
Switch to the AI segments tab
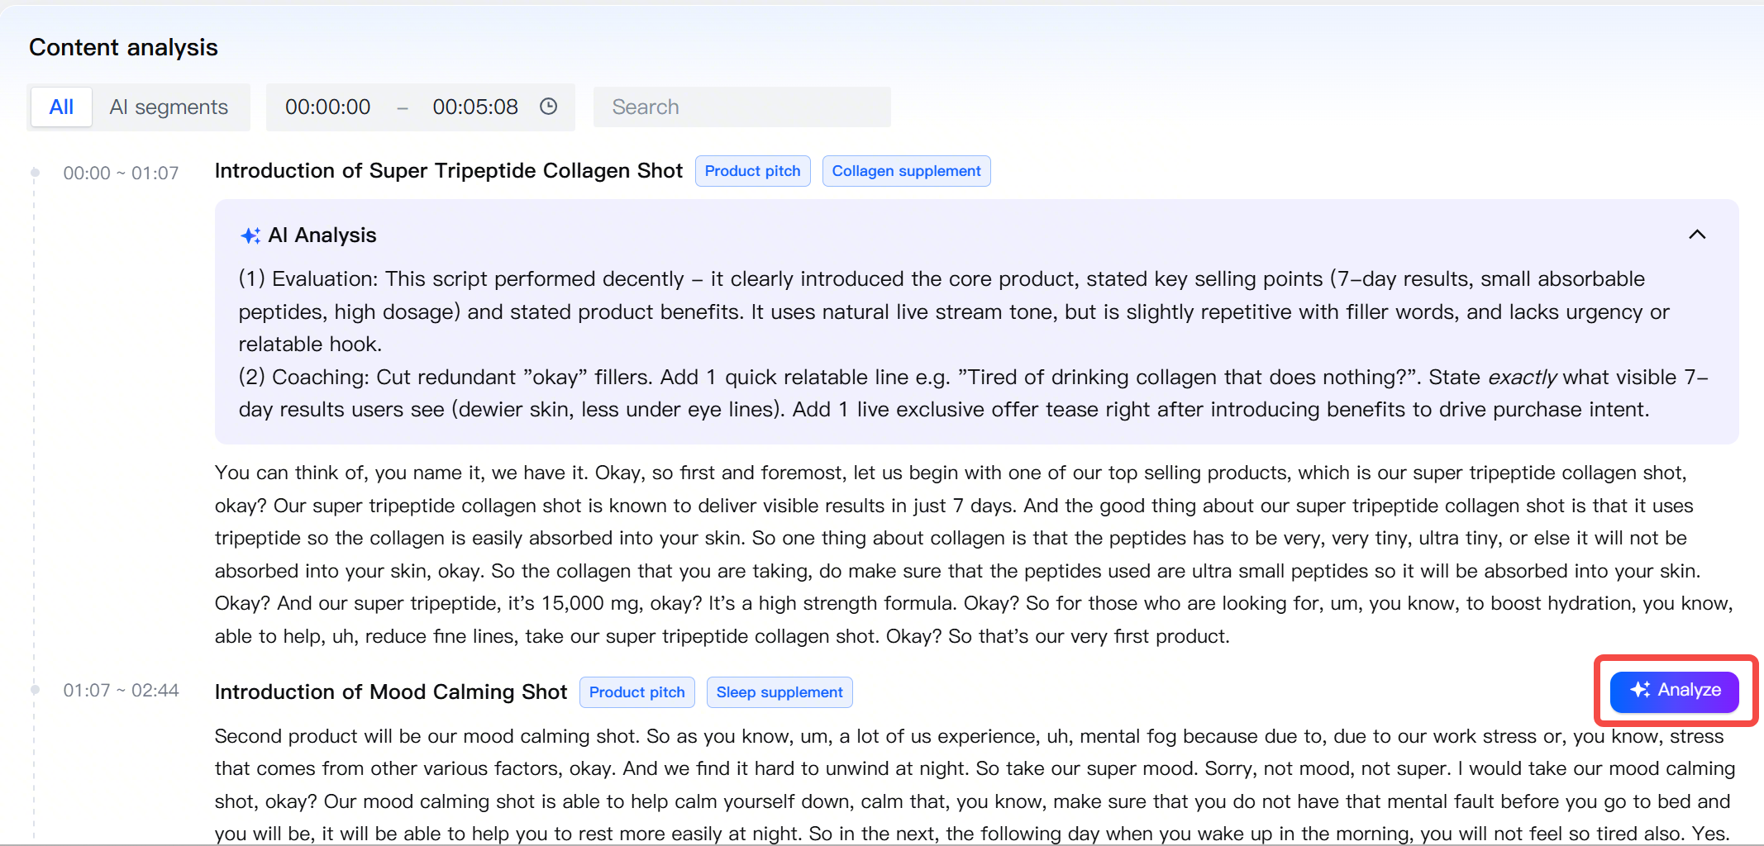169,107
